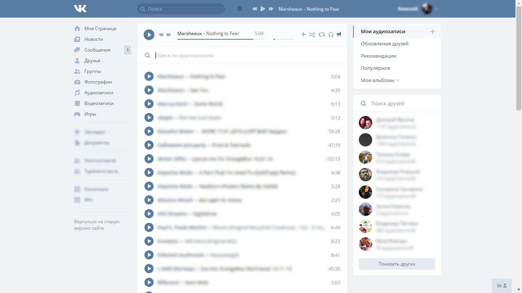The width and height of the screenshot is (522, 293).
Task: Play the track lasting 6:49
Action: [149, 227]
